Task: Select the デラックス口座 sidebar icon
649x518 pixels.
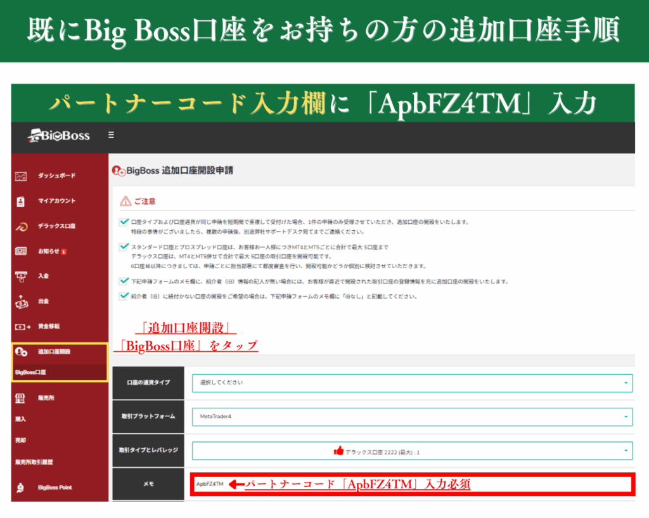Action: (x=21, y=226)
